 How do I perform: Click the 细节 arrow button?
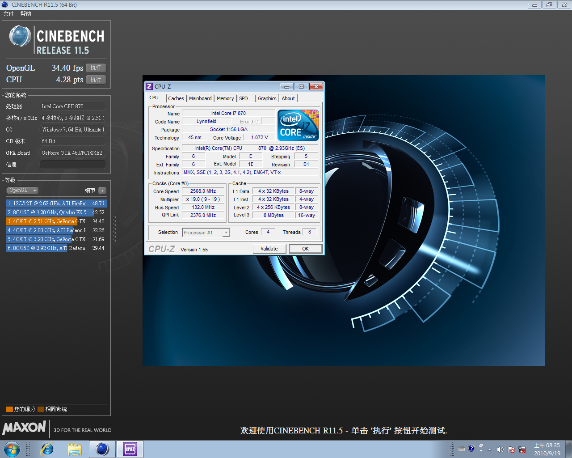coord(102,191)
